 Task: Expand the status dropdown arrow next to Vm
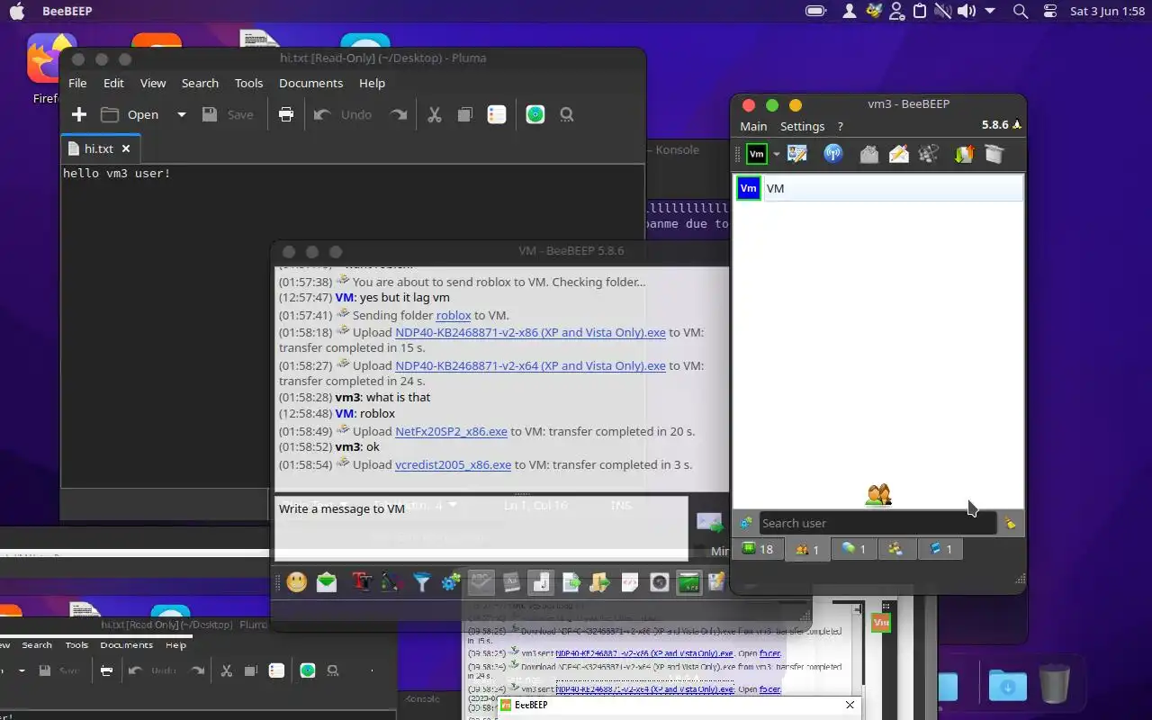777,155
